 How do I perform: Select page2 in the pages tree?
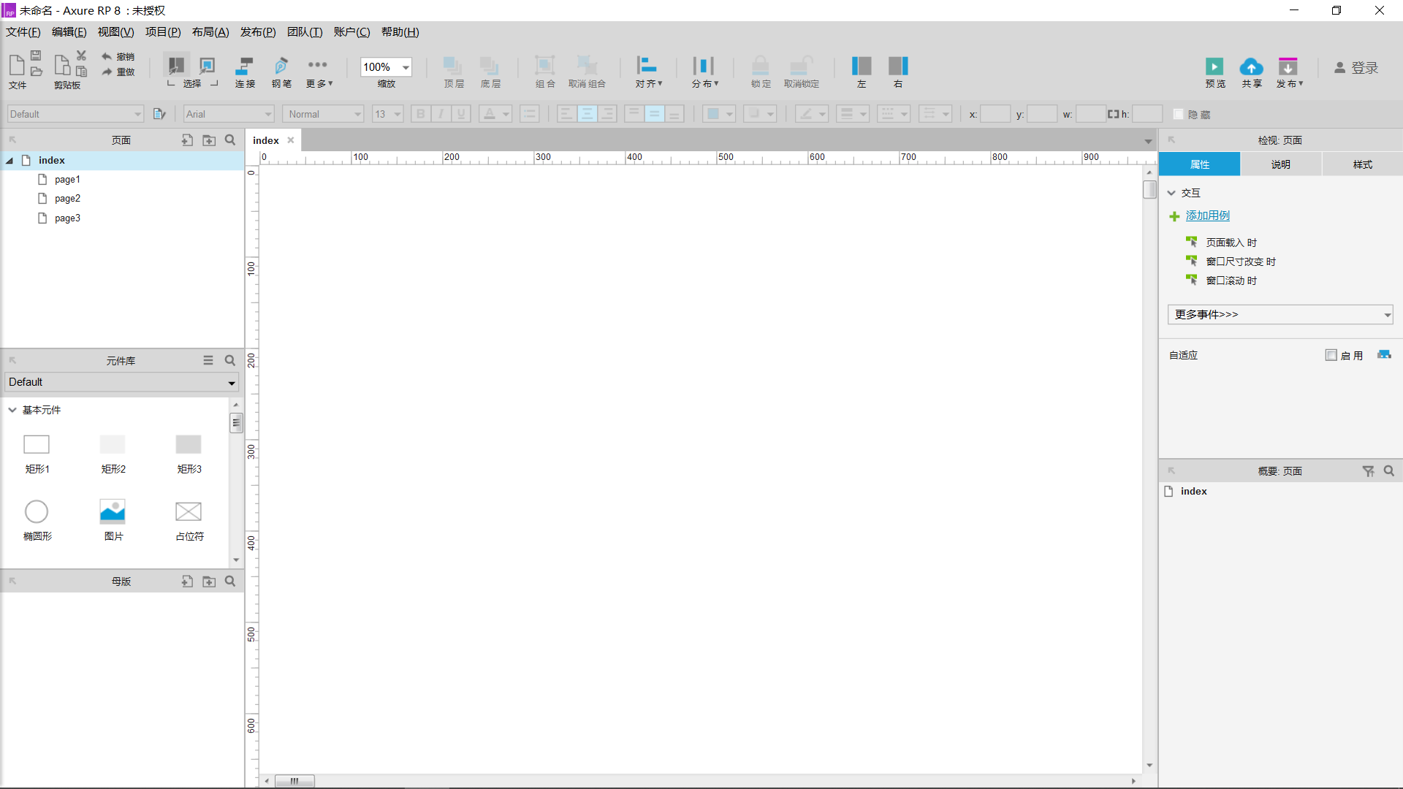pos(67,199)
